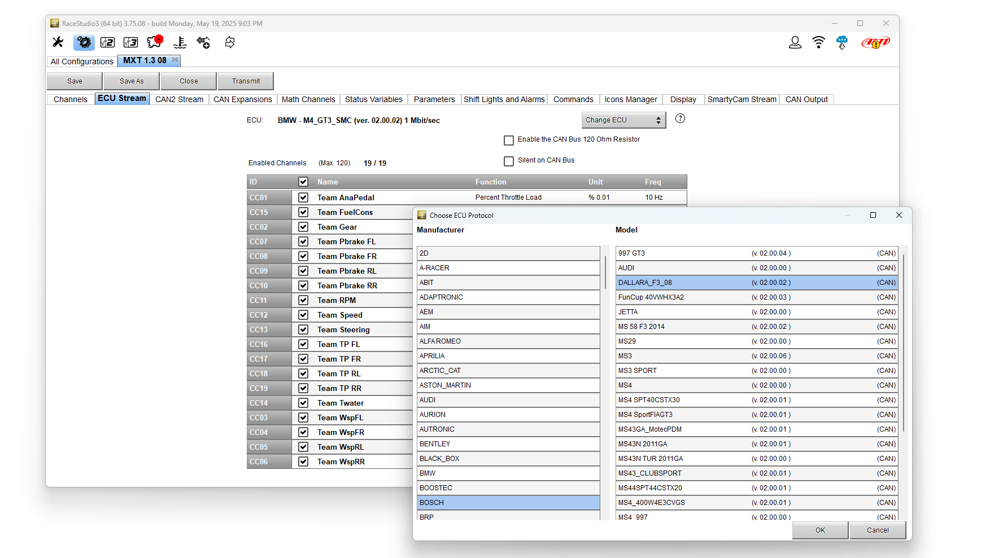Close the MXT 1.3 08 configuration tab
Viewport: 1003px width, 558px height.
tap(175, 60)
